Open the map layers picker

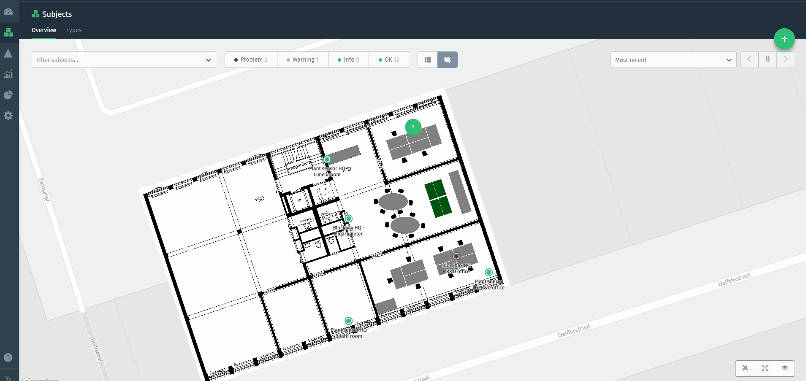785,368
